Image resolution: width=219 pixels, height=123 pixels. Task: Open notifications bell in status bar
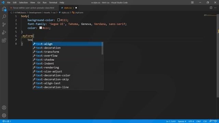[x=216, y=121]
